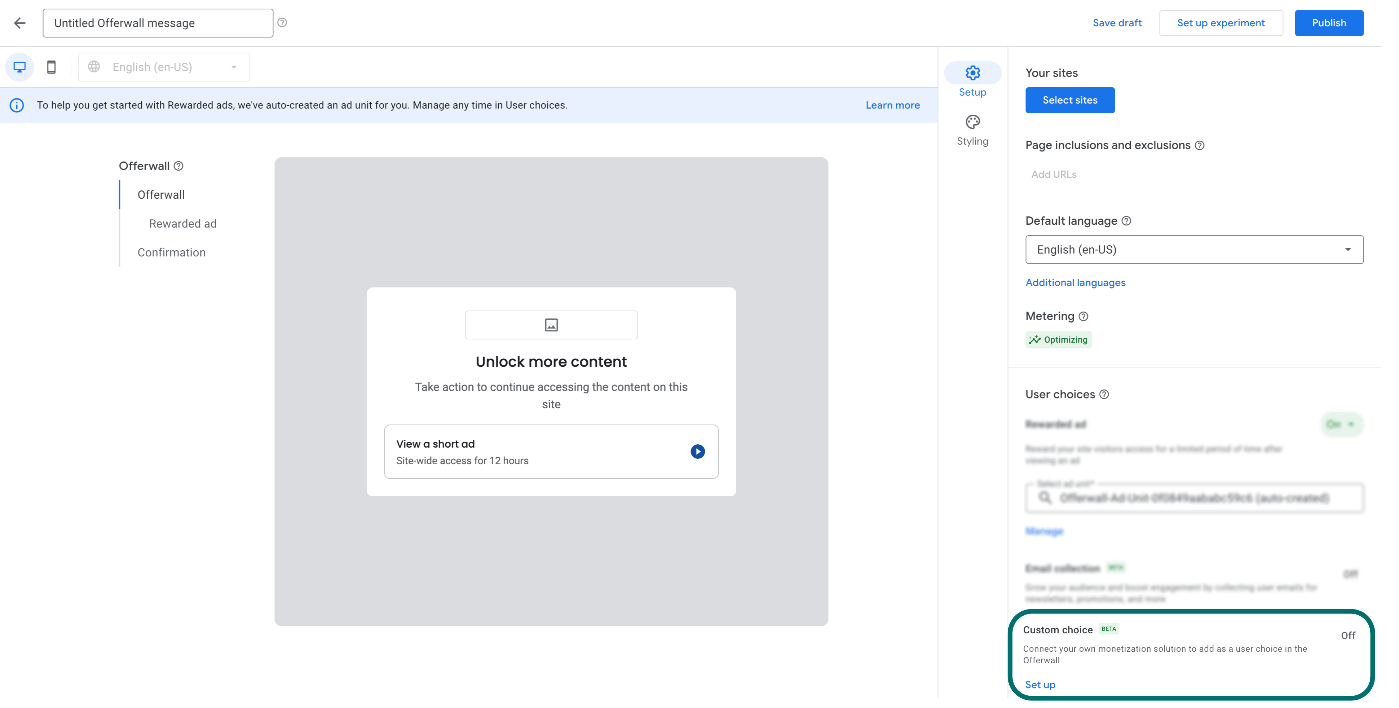
Task: Open the preview language dropdown
Action: click(234, 67)
